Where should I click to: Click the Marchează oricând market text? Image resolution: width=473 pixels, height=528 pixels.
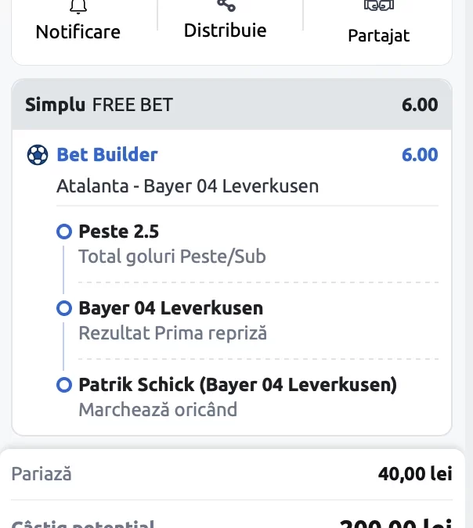[x=157, y=410]
